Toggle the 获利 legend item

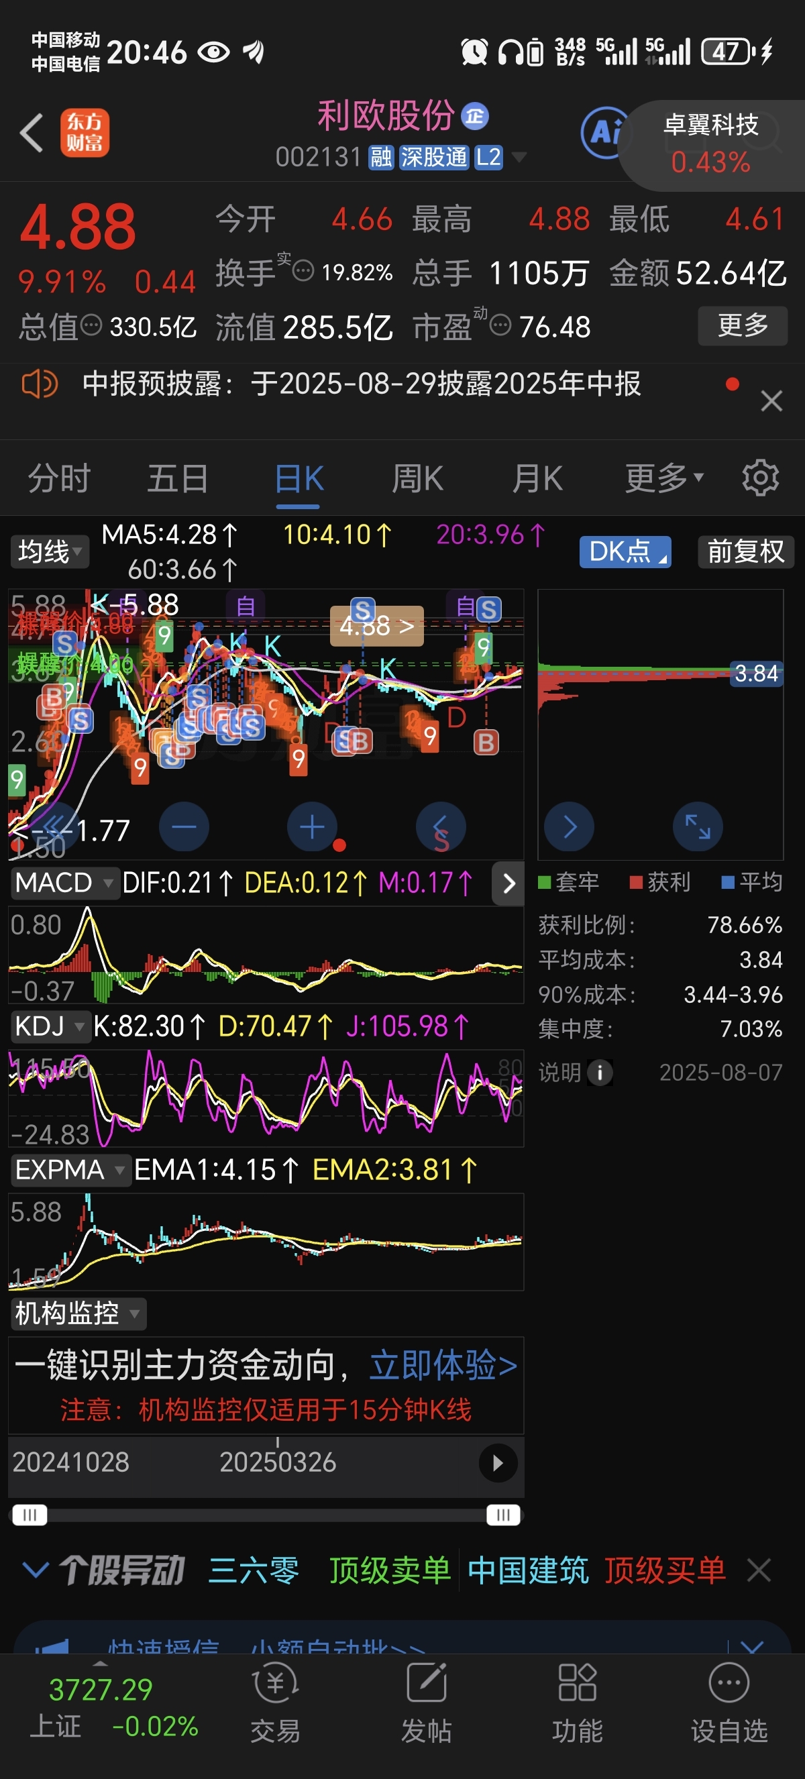tap(660, 882)
